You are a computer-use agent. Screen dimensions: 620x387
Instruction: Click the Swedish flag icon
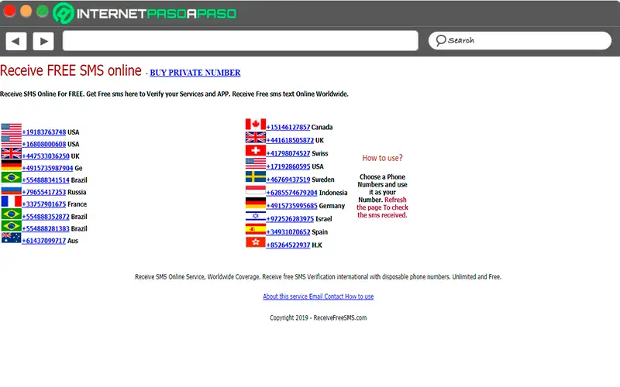pos(256,176)
